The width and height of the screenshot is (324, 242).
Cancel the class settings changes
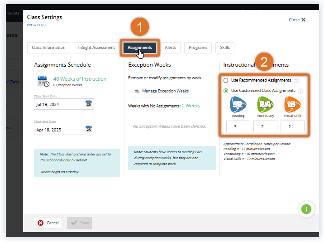pos(48,223)
